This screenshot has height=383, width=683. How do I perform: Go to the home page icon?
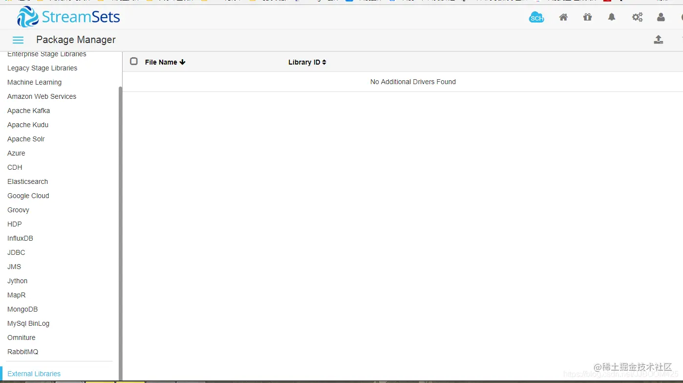(x=563, y=17)
